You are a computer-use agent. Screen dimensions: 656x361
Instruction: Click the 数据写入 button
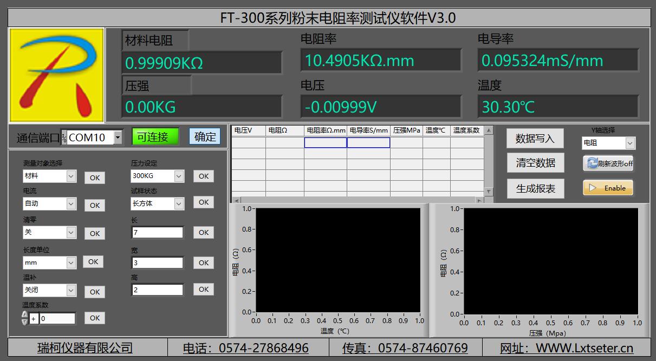coord(535,139)
